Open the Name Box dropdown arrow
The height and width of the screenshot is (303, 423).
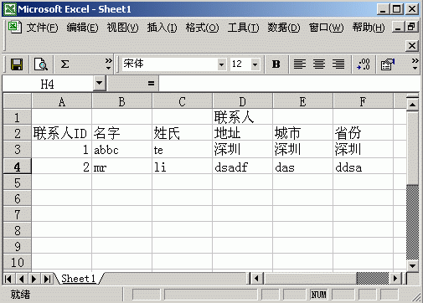point(99,83)
